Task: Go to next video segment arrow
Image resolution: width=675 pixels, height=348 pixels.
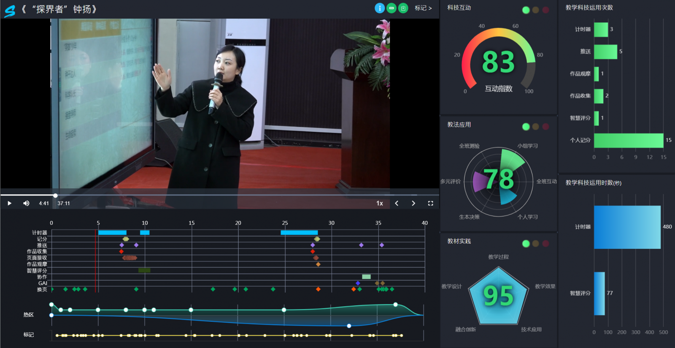Action: coord(413,203)
